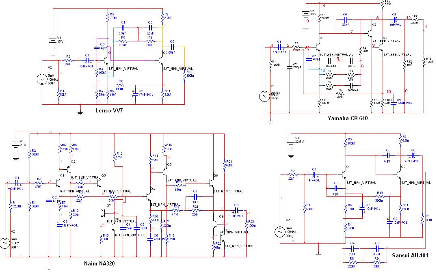This screenshot has width=437, height=276.
Task: Select capacitor C4 3.3nF in Lenco circuit
Action: tap(123, 28)
